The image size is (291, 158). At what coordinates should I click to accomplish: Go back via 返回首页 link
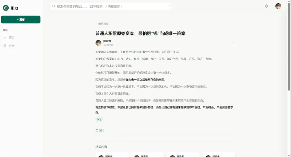click(102, 24)
